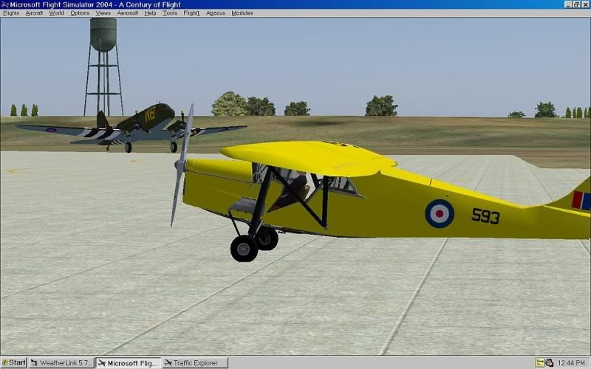Open the Aircraft menu

tap(34, 13)
